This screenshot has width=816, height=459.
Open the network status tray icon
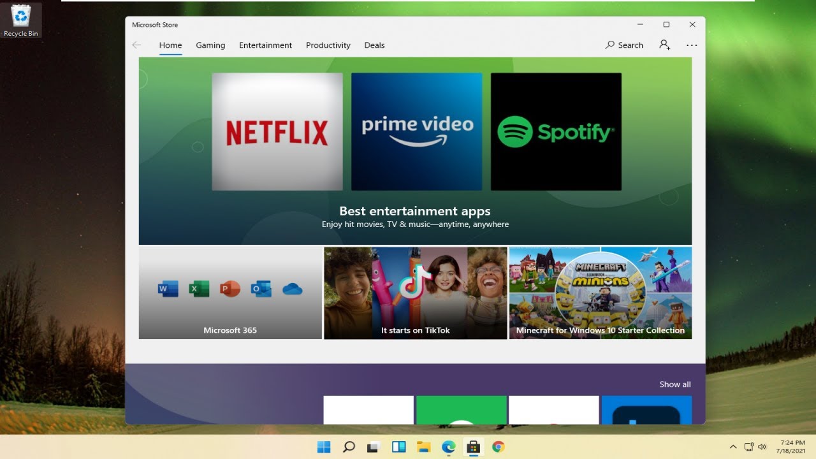[749, 447]
